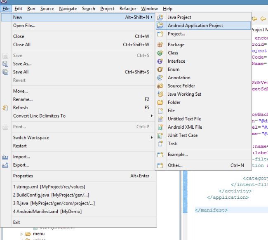This screenshot has height=240, width=268.
Task: Expand the menu folder tree node
Action: 21,234
